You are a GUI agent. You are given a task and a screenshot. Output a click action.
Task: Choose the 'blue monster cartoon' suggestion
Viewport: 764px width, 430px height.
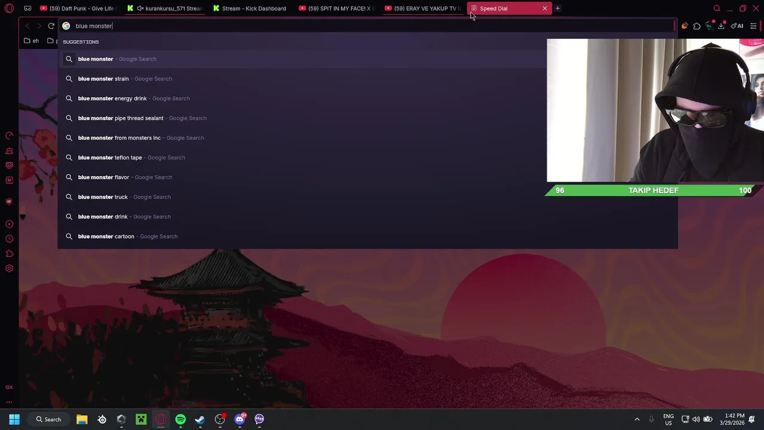point(368,236)
